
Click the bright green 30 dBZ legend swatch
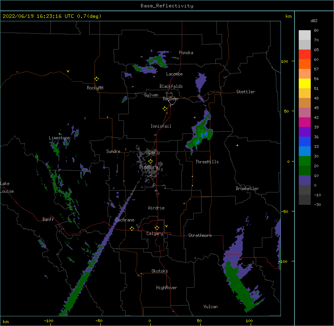[x=305, y=161]
